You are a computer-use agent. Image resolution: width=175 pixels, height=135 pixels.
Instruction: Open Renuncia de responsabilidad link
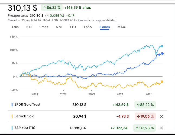[97, 20]
